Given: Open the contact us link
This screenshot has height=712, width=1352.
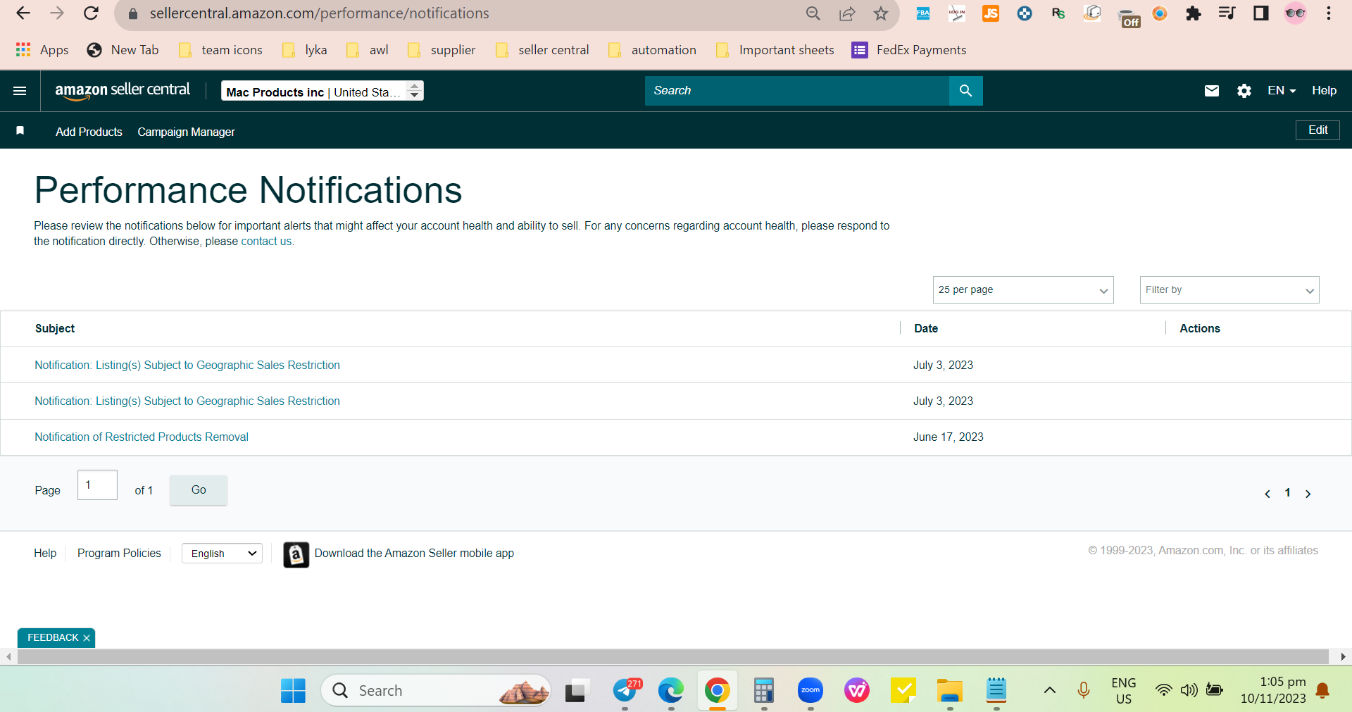Looking at the screenshot, I should pos(266,242).
